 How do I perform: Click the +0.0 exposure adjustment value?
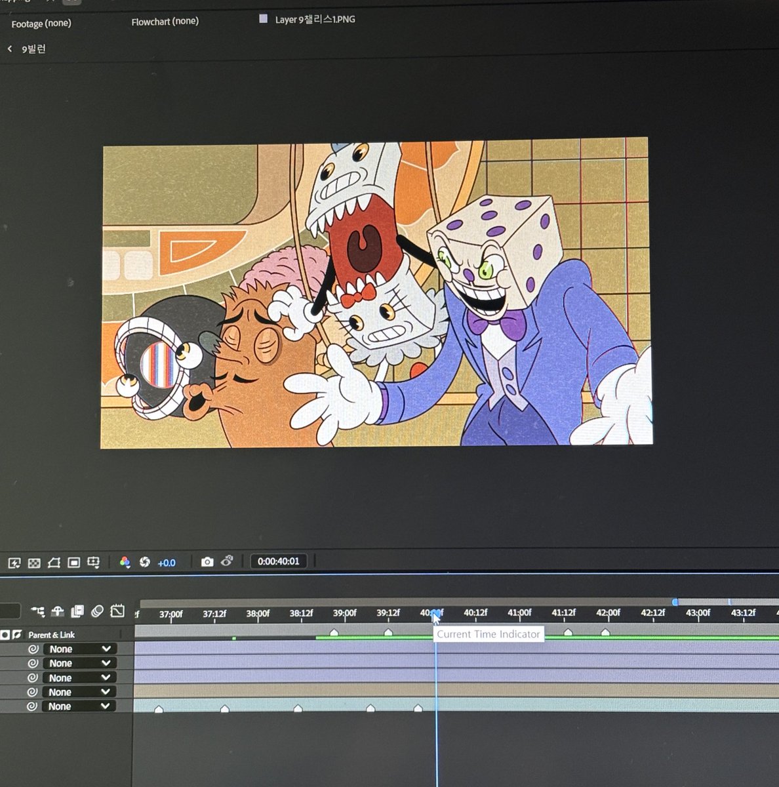point(167,563)
